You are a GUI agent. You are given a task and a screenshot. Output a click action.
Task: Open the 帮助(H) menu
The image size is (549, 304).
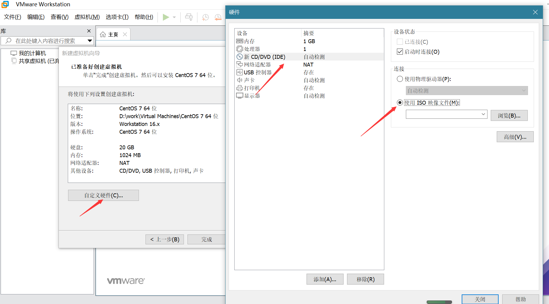144,17
